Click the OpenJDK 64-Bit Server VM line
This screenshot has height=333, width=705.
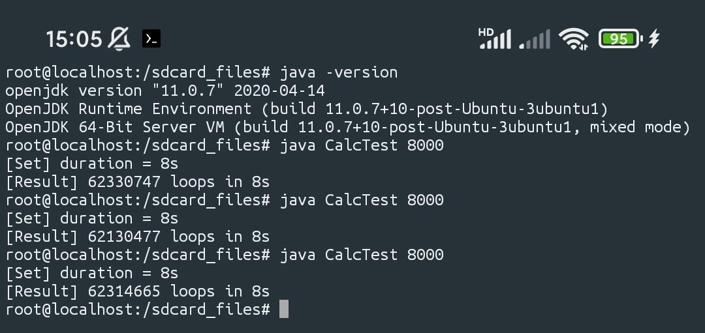tap(347, 127)
